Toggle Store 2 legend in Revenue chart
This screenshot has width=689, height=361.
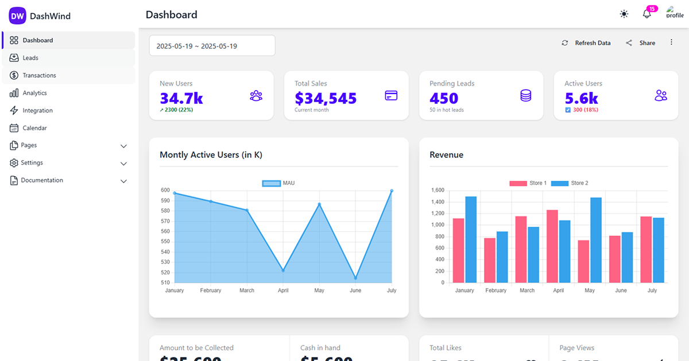(x=570, y=183)
